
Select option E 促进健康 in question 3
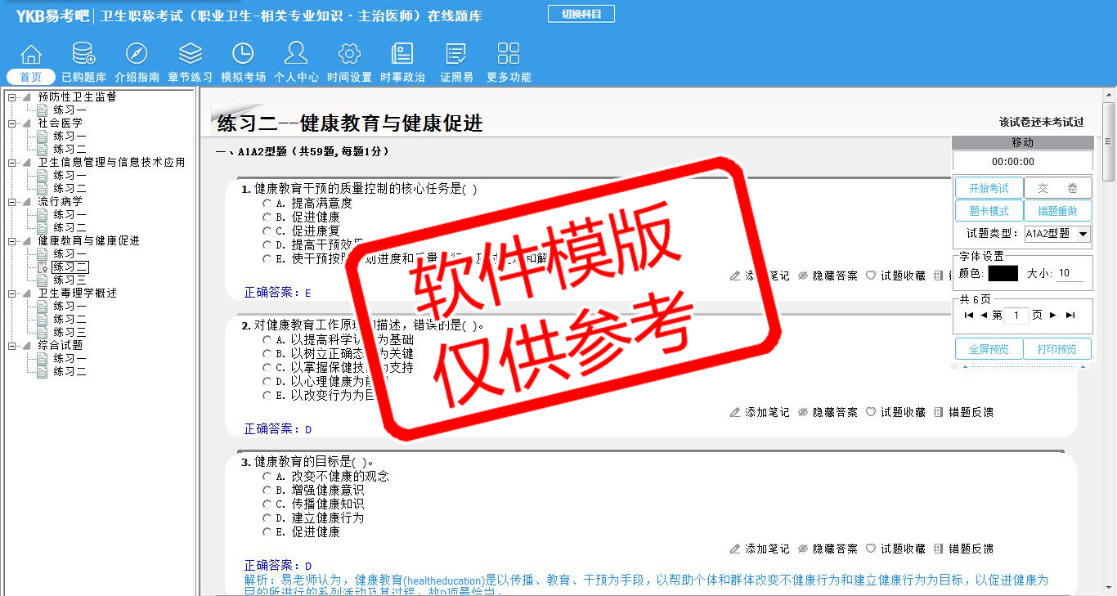tap(267, 532)
